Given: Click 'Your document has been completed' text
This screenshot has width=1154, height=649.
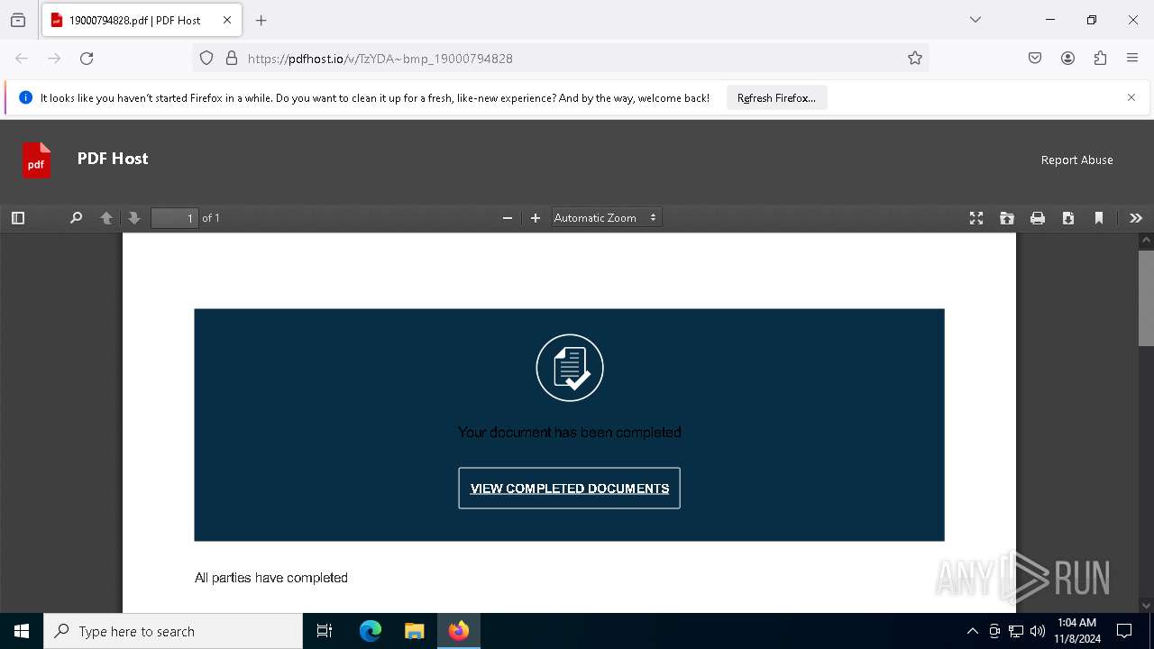Looking at the screenshot, I should click(570, 433).
